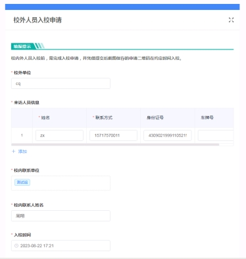This screenshot has height=259, width=246.
Task: Click the 校内联系人姓名 input field
Action: pos(61,216)
